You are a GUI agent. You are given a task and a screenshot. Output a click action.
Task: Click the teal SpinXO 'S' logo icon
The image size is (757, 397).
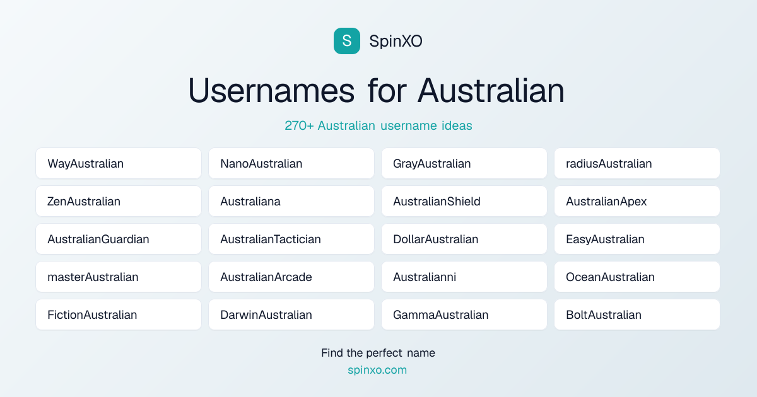click(347, 41)
